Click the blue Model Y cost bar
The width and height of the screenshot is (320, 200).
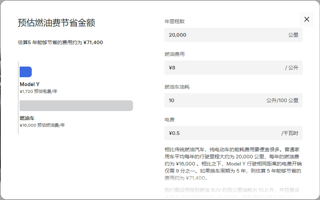pos(26,72)
